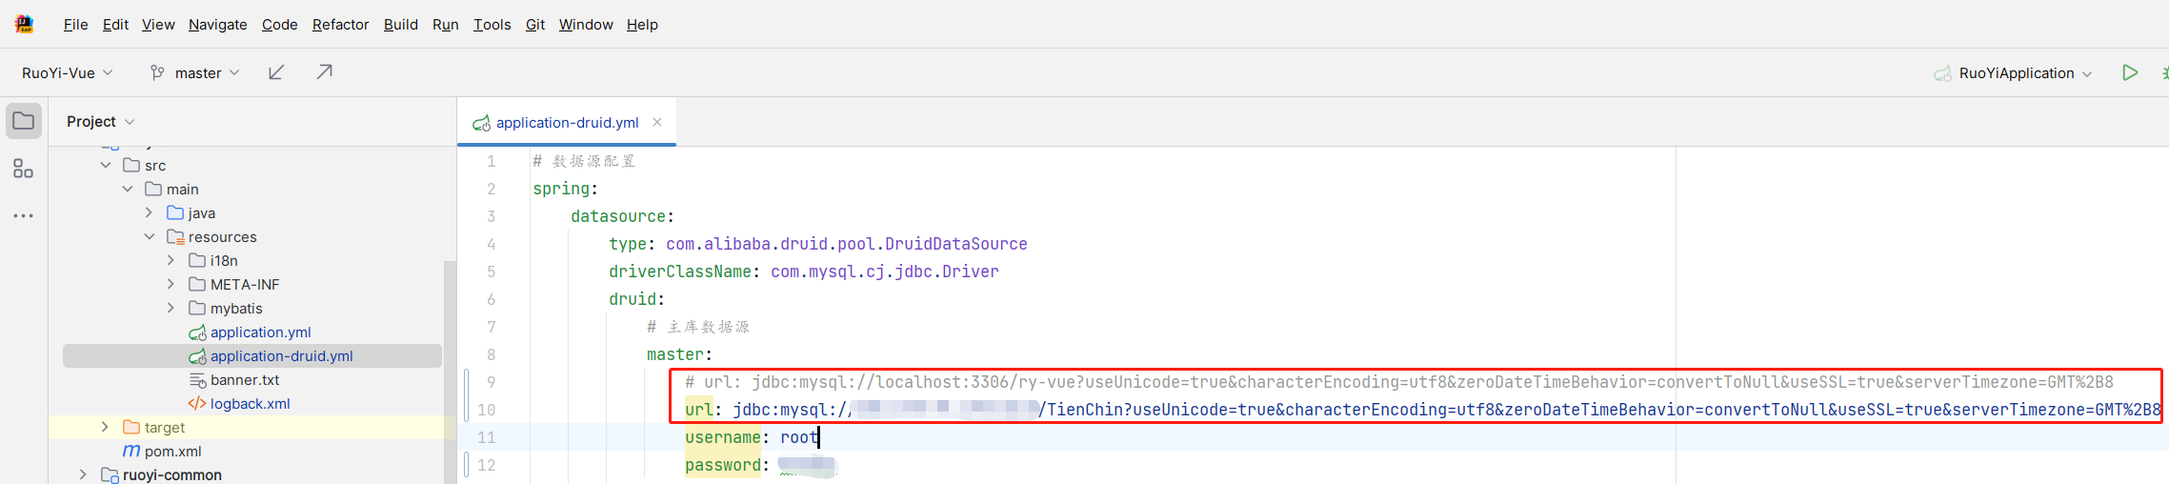Expand the java folder
2169x484 pixels.
[150, 212]
